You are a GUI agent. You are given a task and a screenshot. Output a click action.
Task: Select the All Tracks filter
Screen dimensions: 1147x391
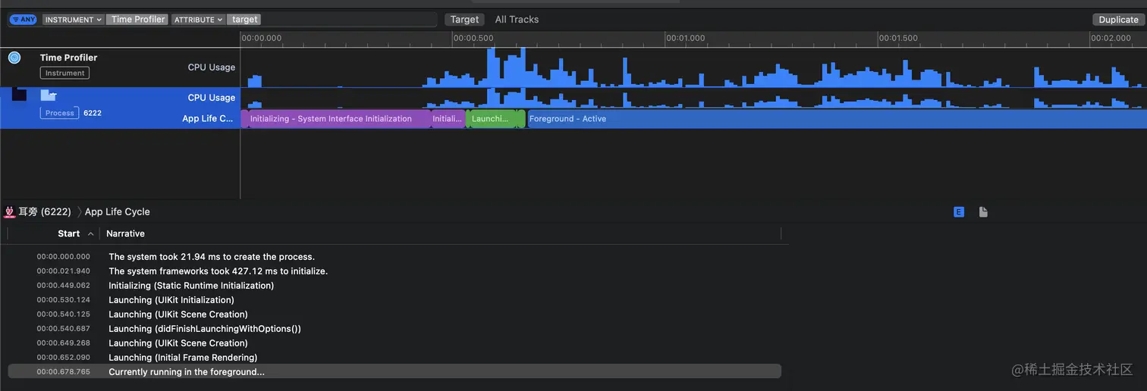(517, 20)
